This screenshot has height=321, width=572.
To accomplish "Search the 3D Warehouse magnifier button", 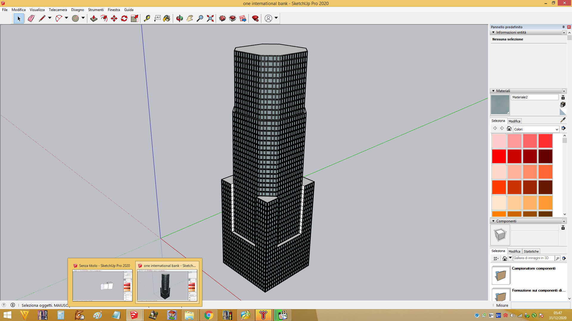I will 557,258.
